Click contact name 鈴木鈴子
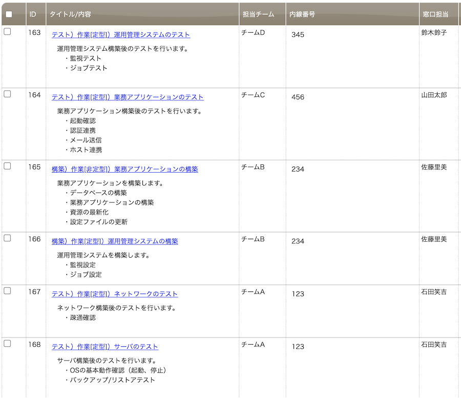 [x=434, y=33]
